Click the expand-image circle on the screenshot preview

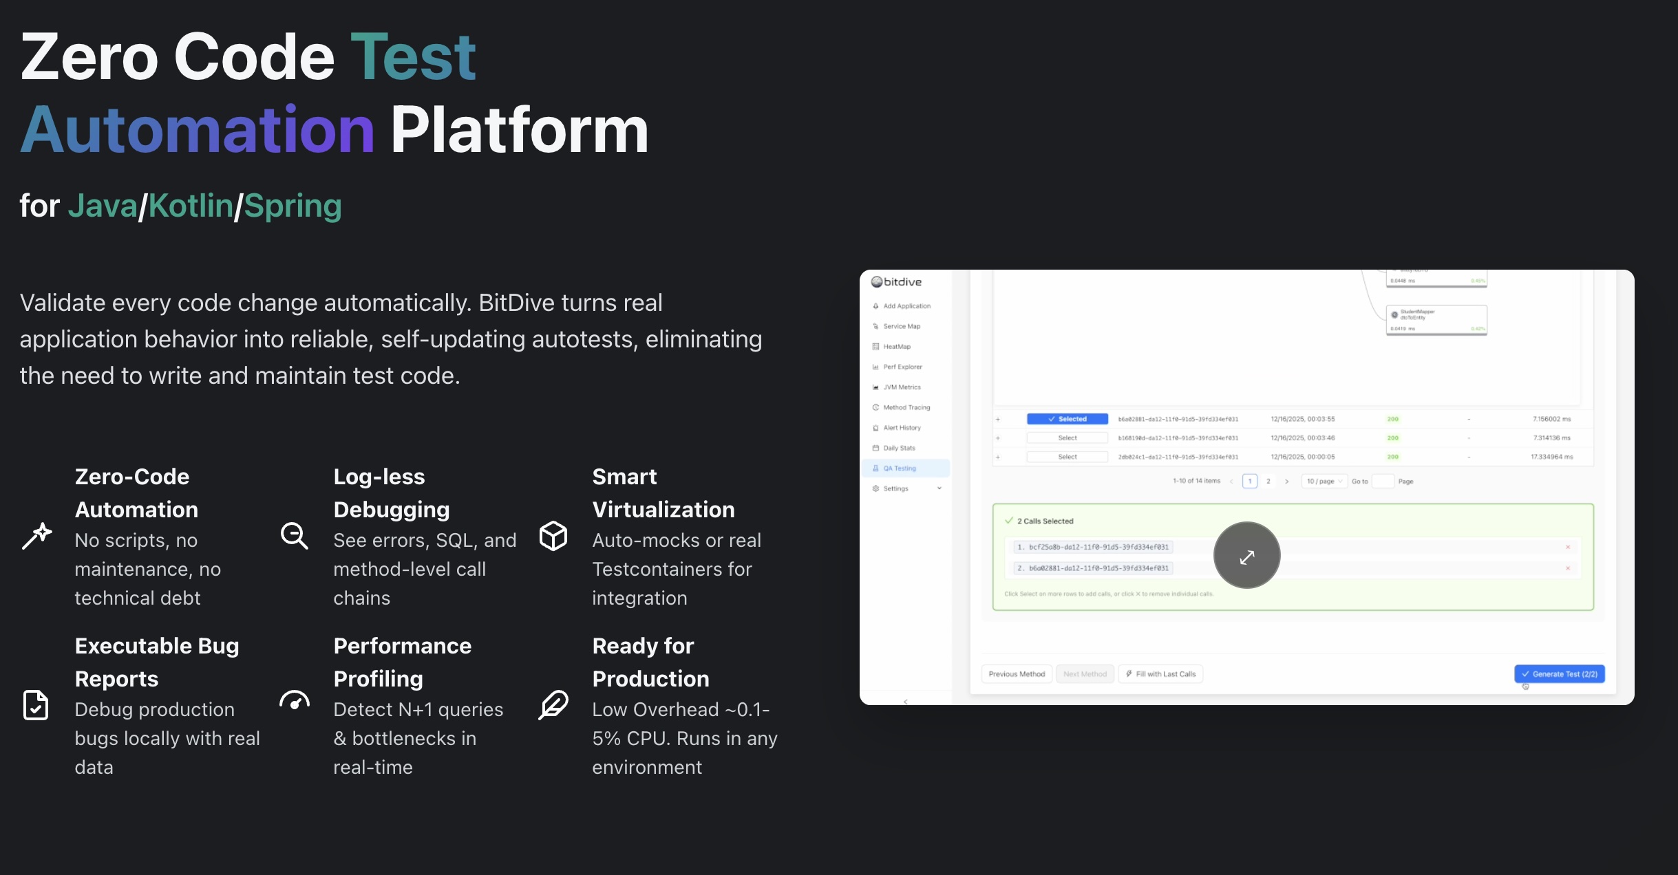pos(1246,555)
